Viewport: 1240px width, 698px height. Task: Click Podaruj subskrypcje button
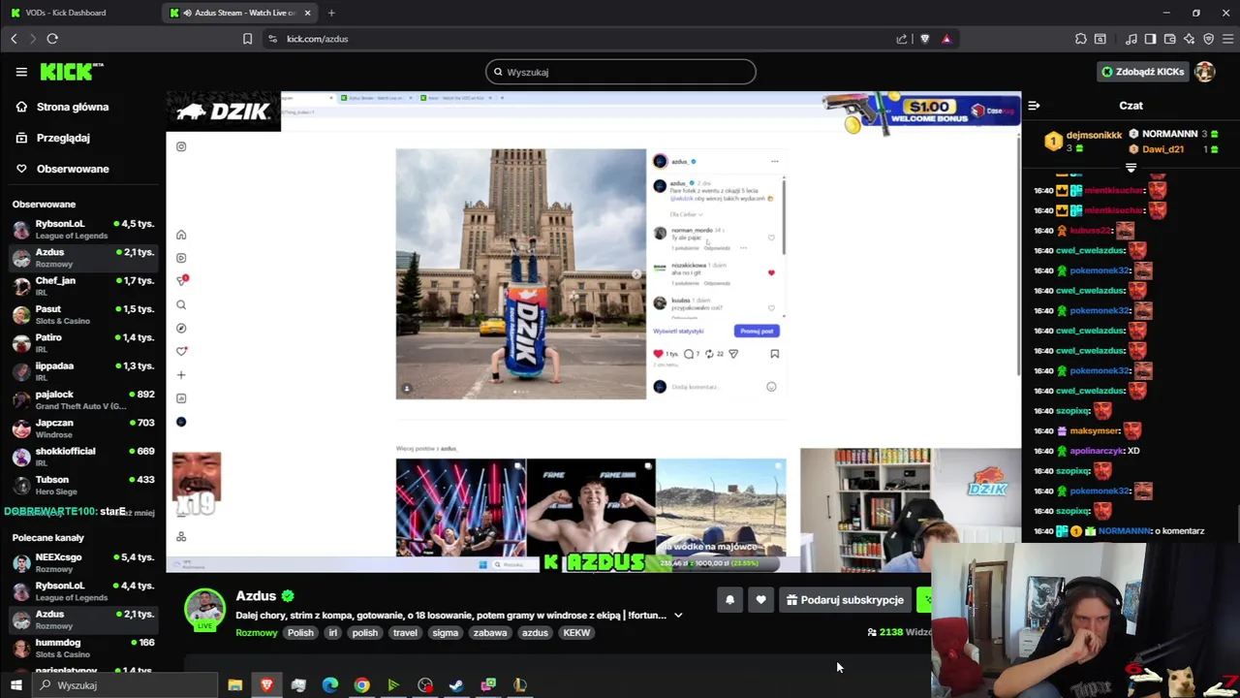click(845, 600)
